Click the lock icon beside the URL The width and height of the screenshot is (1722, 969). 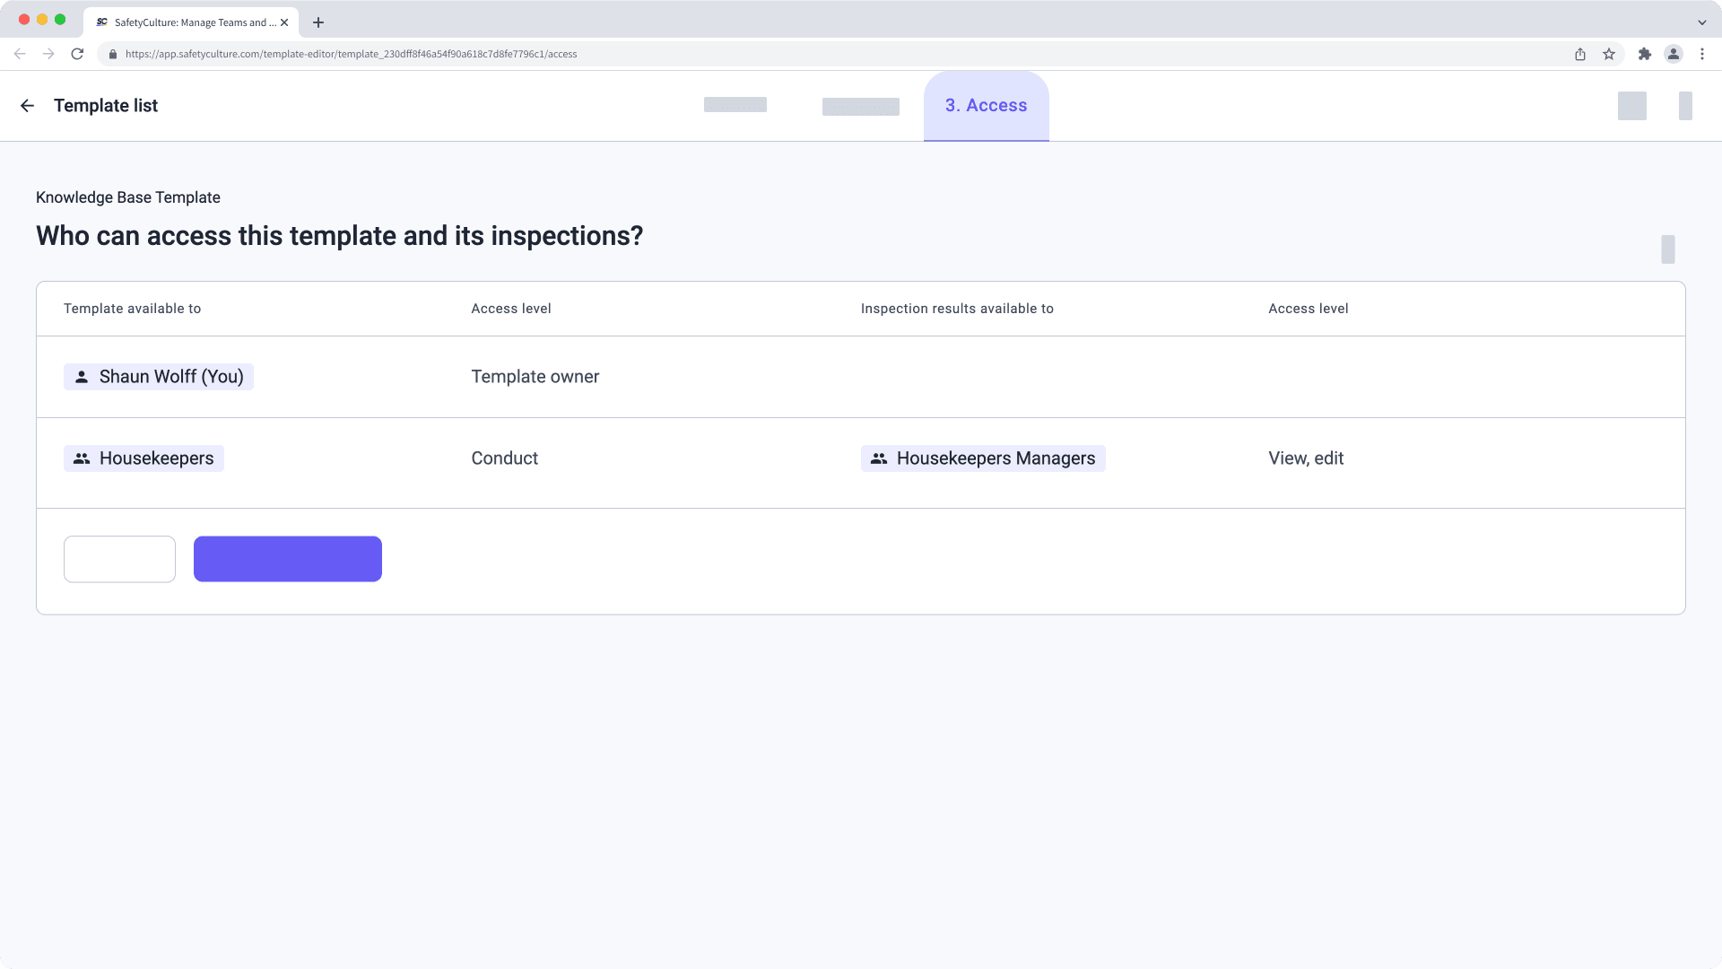tap(112, 54)
